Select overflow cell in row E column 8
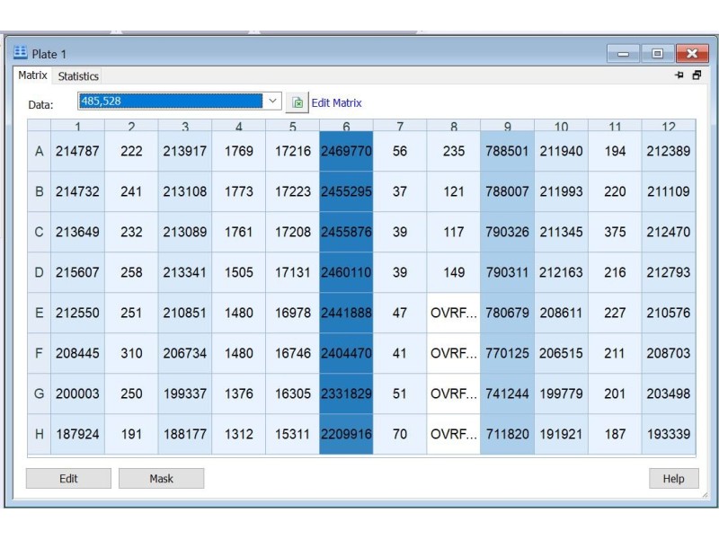Screen dimensions: 719x539 (454, 313)
